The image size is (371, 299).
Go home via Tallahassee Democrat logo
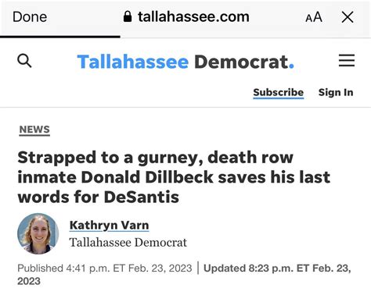[185, 62]
